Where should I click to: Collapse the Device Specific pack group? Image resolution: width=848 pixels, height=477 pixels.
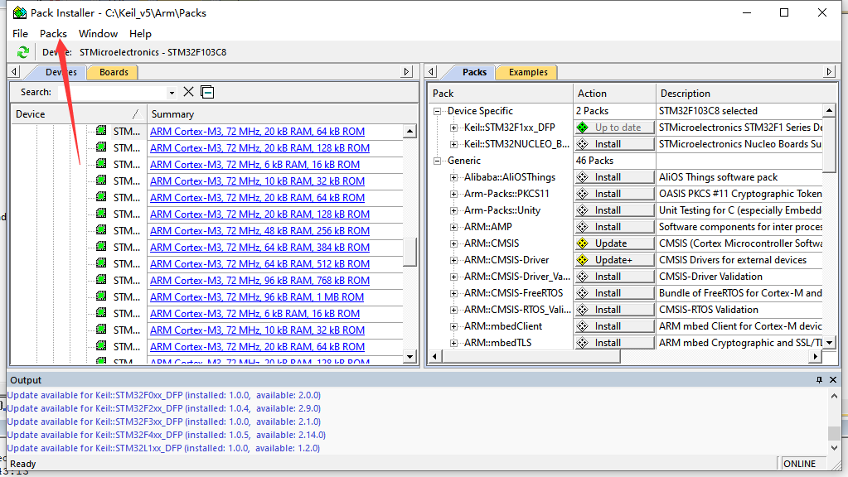(437, 110)
